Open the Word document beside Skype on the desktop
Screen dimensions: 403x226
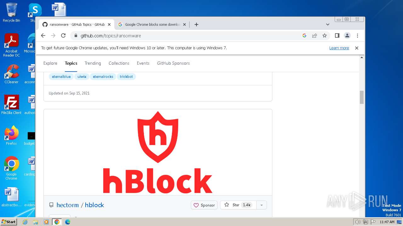click(59, 9)
